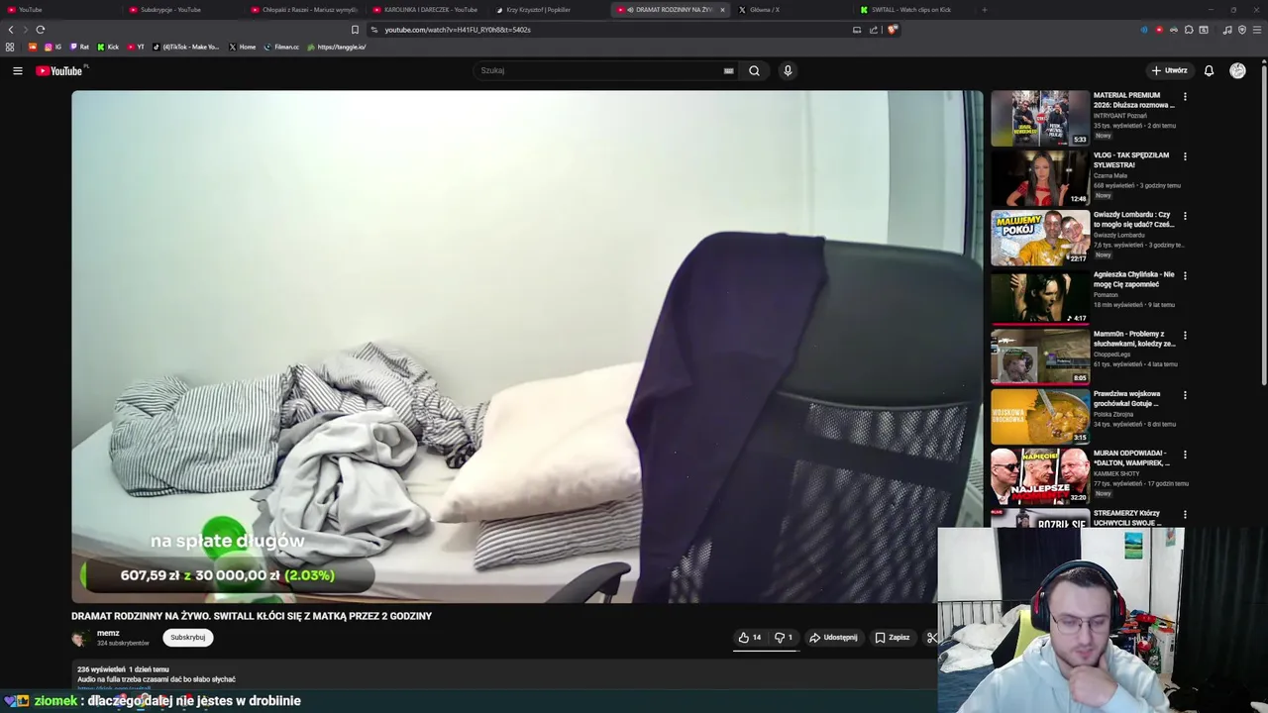Image resolution: width=1268 pixels, height=713 pixels.
Task: Click the Brave Shields lion icon
Action: 892,30
